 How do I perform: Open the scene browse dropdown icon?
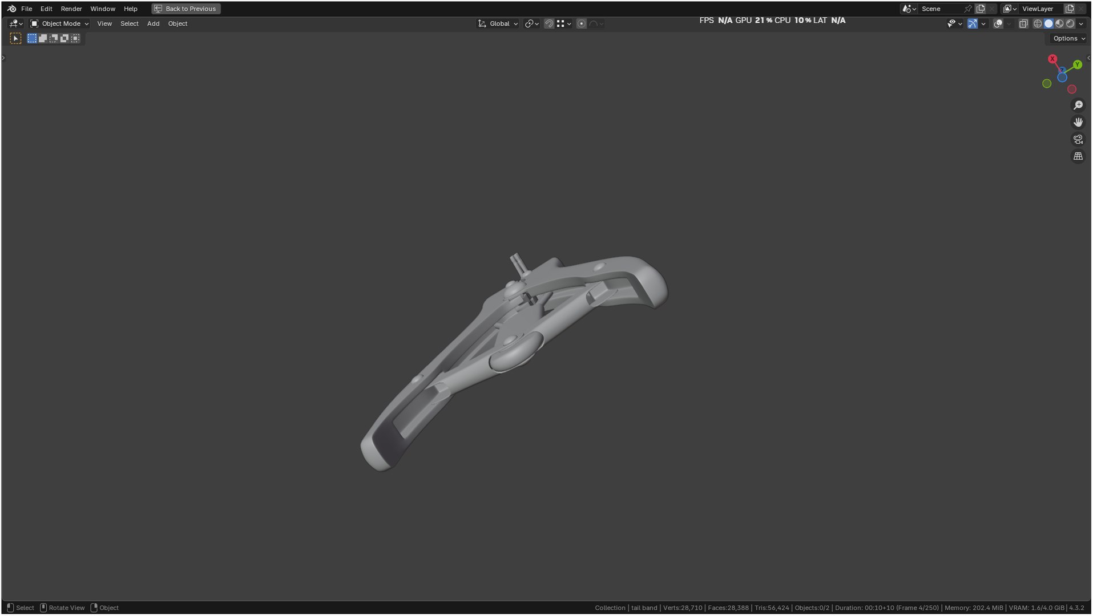909,9
